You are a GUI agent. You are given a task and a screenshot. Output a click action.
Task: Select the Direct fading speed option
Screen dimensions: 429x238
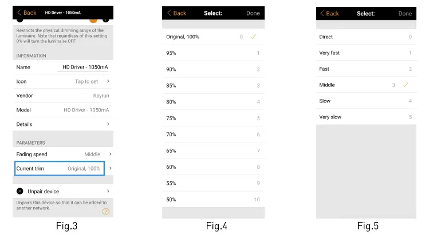pos(365,37)
